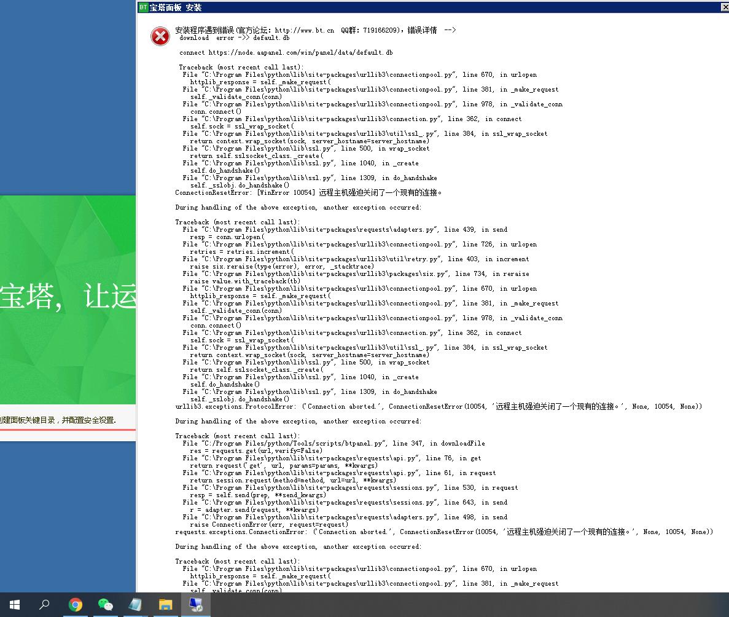Switch to Google Chrome on taskbar
Image resolution: width=729 pixels, height=617 pixels.
[x=76, y=605]
